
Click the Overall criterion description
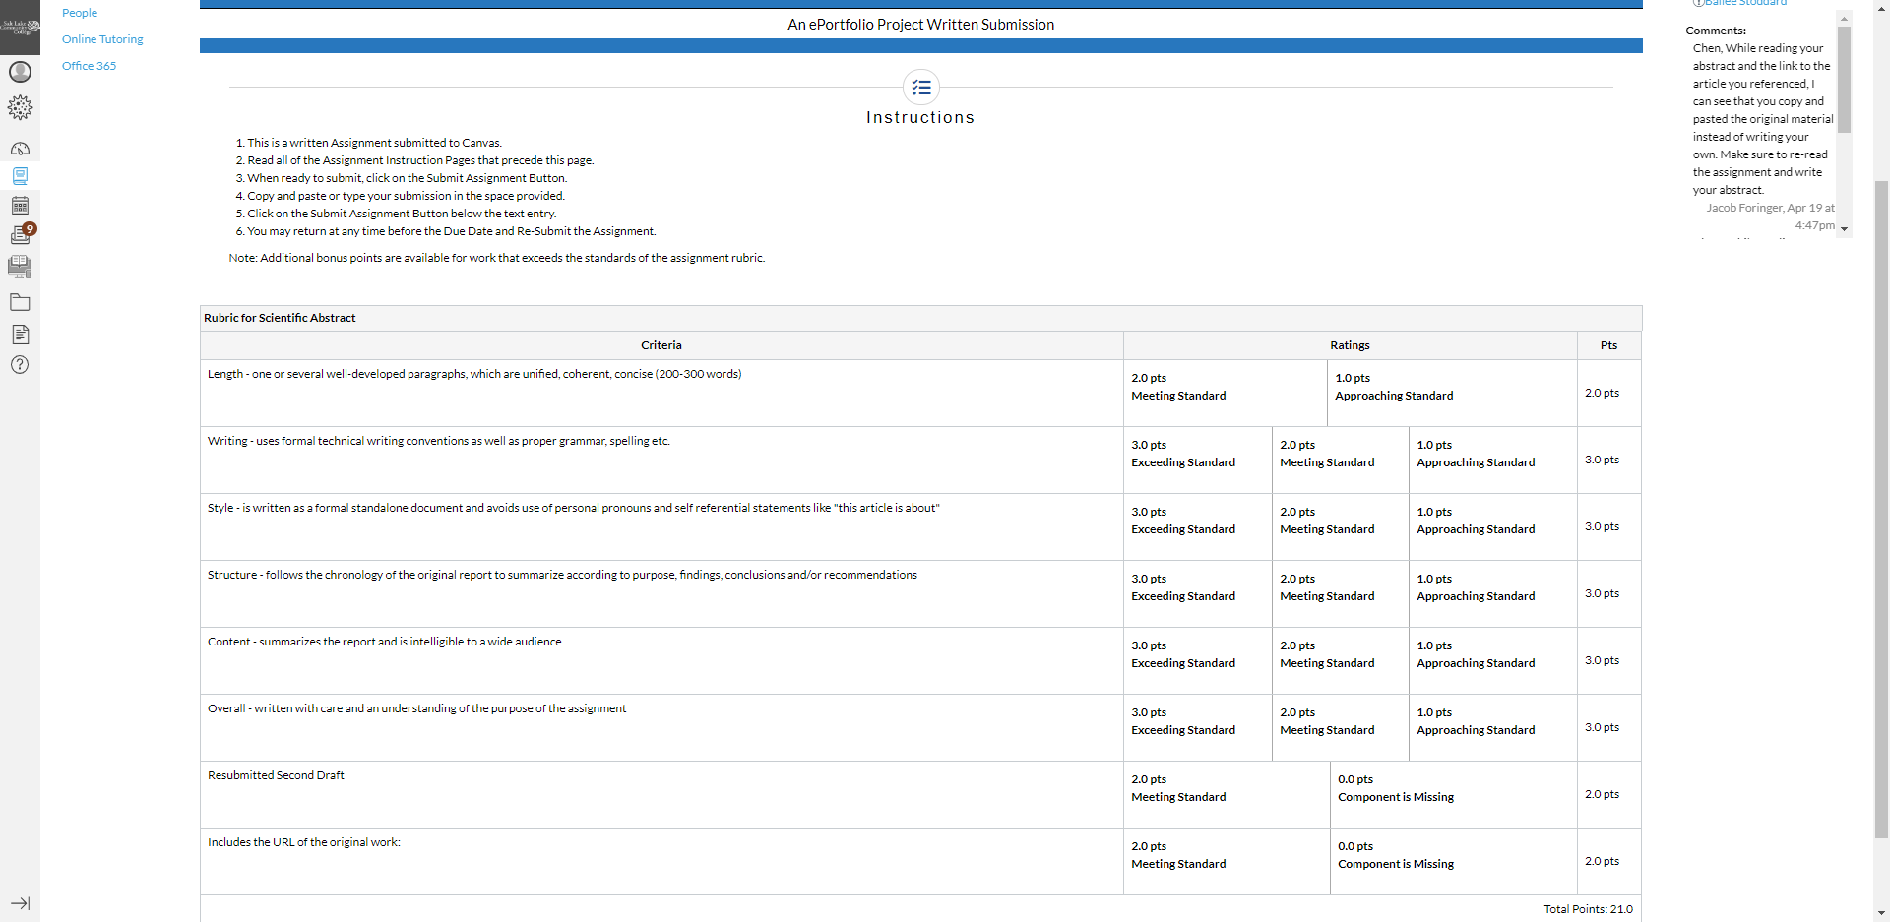pyautogui.click(x=416, y=708)
